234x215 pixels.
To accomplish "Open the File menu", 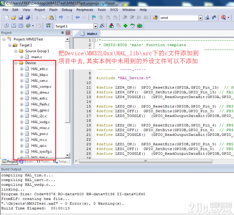I will click(x=5, y=10).
